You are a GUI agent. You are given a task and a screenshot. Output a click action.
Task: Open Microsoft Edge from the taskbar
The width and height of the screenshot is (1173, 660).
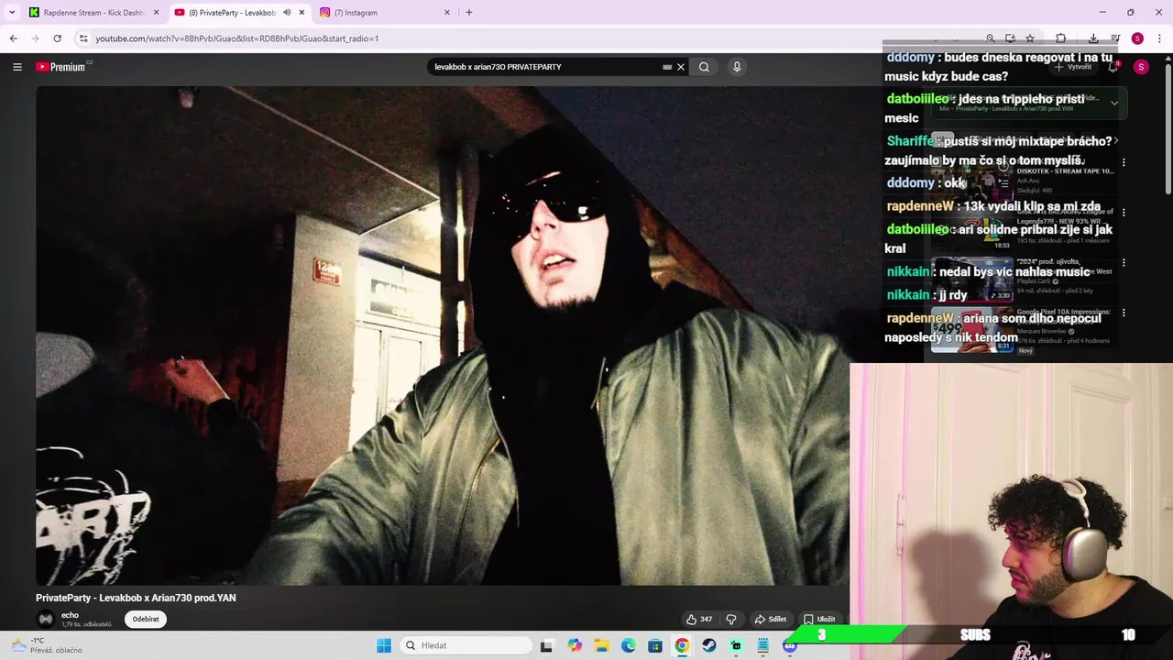[629, 645]
